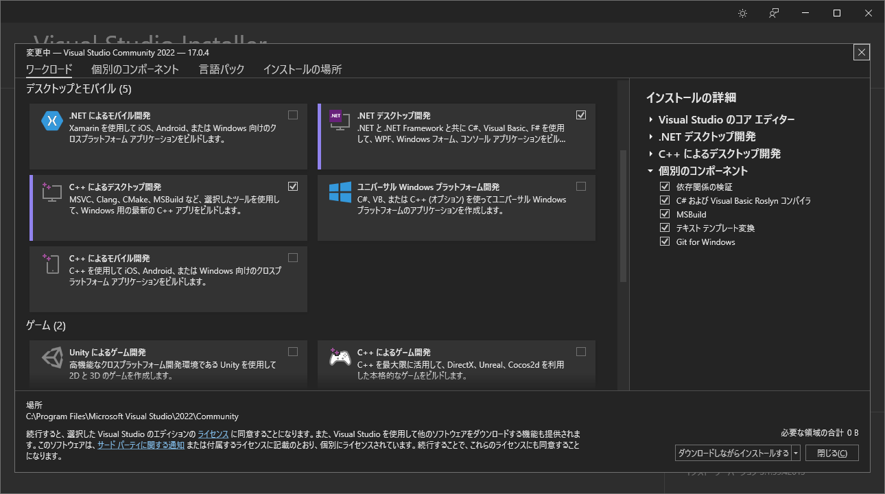Click the C++ game development controller icon
Viewport: 885px width, 494px height.
340,357
